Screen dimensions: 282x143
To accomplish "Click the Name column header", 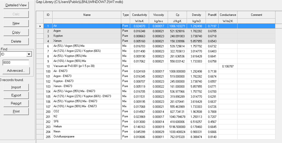I will (87, 15).
